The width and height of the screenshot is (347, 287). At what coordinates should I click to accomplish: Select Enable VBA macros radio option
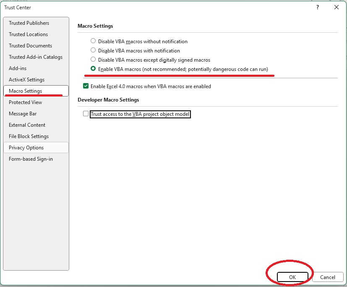pos(93,69)
